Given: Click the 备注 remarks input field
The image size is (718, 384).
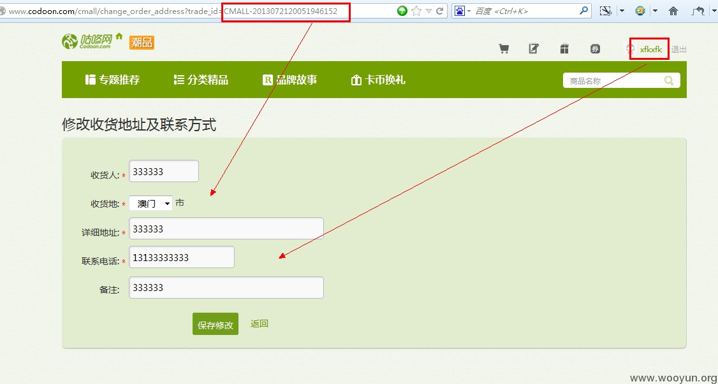Looking at the screenshot, I should coord(226,288).
